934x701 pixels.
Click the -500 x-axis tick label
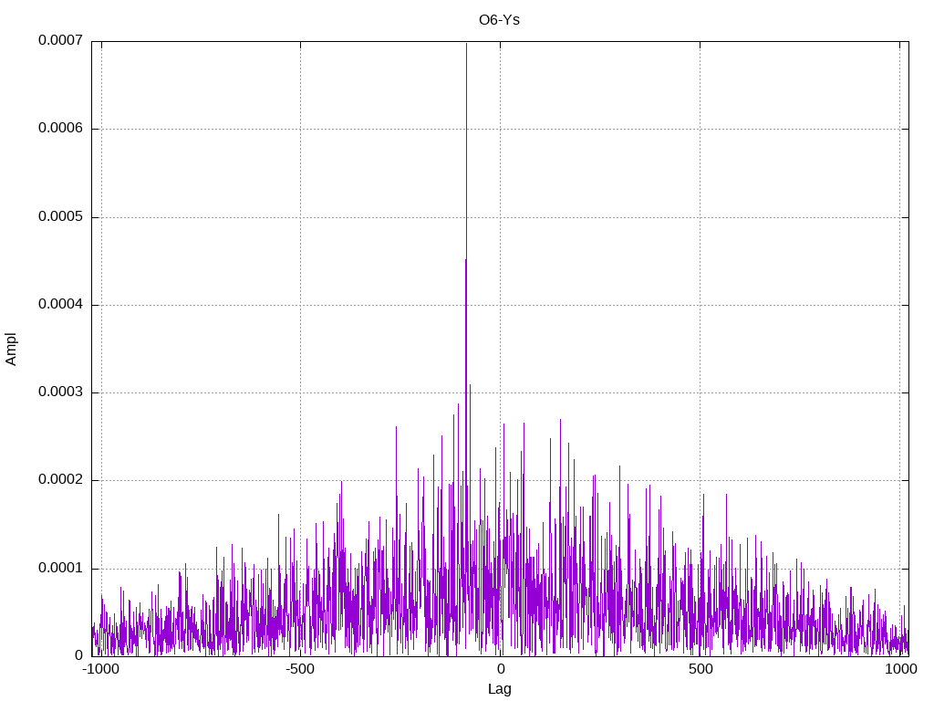[x=299, y=669]
